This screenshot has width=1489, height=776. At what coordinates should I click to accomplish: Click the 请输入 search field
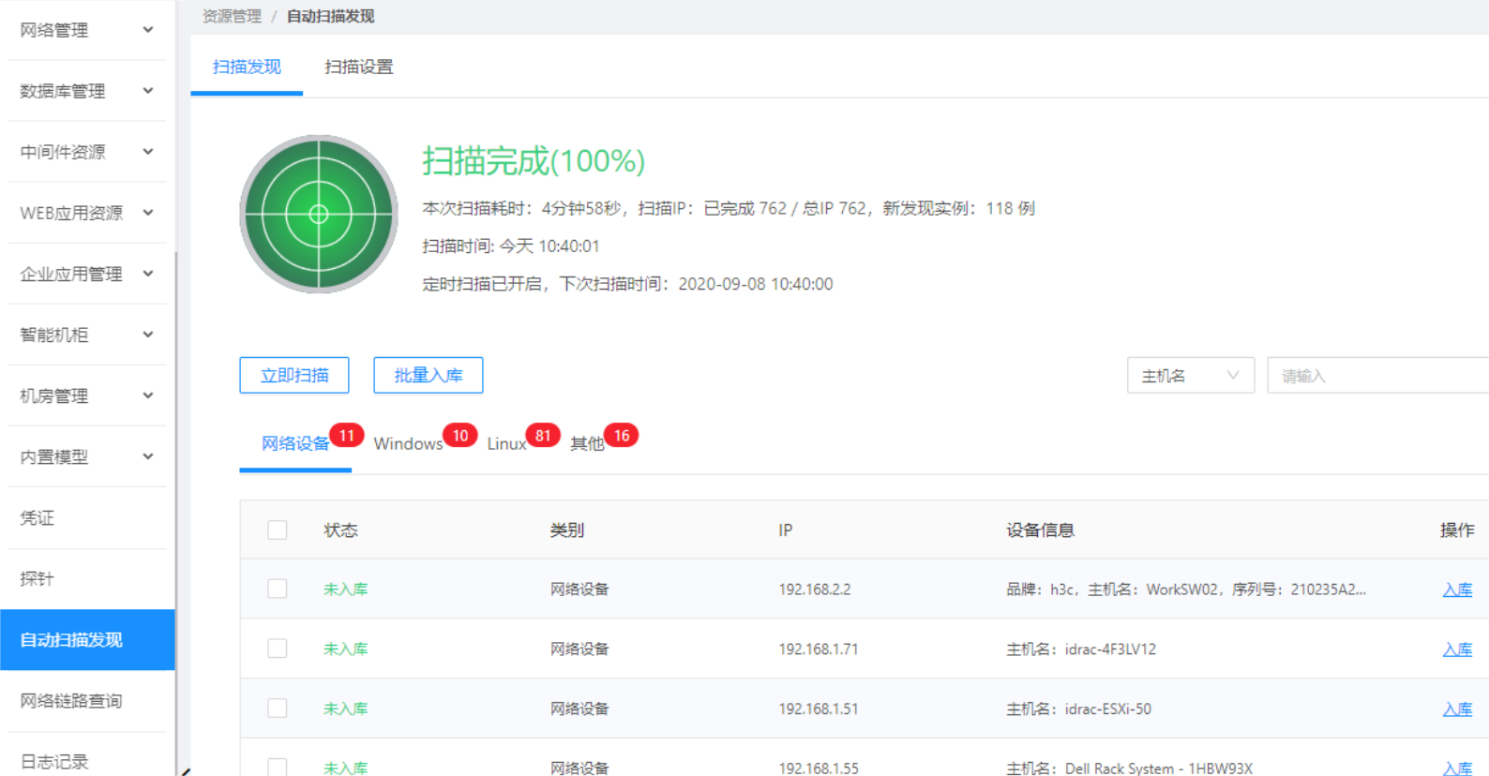(x=1376, y=376)
